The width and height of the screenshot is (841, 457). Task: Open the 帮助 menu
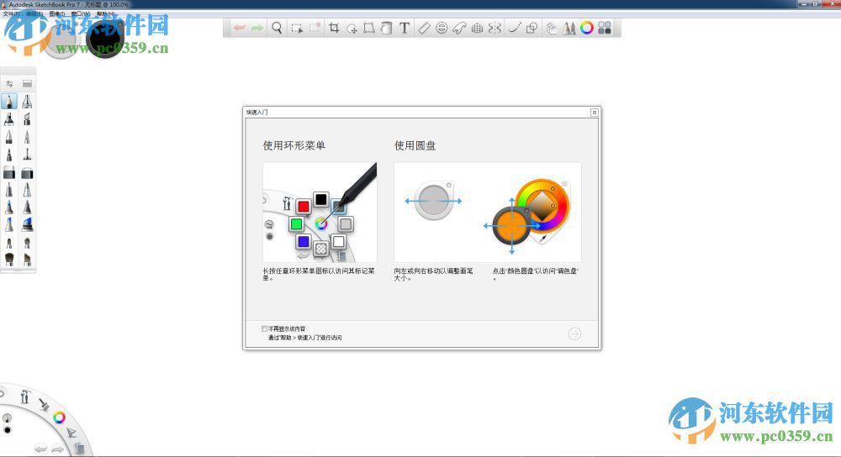105,14
